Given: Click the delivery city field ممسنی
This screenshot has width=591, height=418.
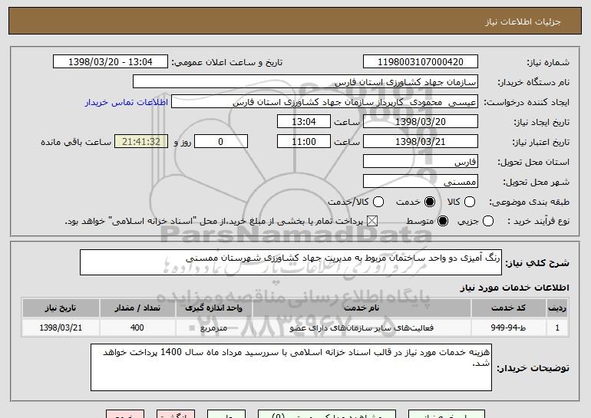Looking at the screenshot, I should (x=421, y=182).
